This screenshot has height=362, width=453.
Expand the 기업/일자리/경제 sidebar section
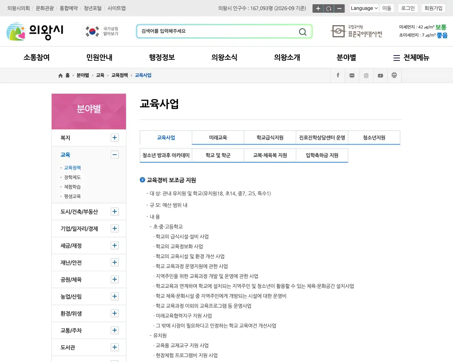coord(115,229)
